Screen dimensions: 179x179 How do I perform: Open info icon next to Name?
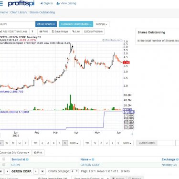click(93, 159)
